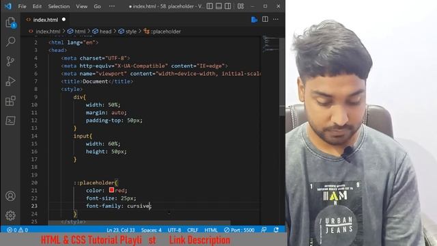Toggle Panel layout icon in title bar

tap(218, 6)
